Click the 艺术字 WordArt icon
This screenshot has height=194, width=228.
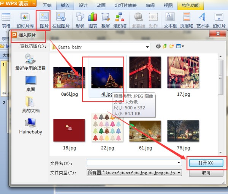point(202,20)
